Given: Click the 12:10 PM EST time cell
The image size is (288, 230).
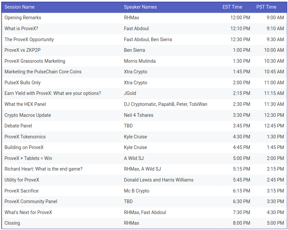Looking at the screenshot, I should [x=240, y=29].
